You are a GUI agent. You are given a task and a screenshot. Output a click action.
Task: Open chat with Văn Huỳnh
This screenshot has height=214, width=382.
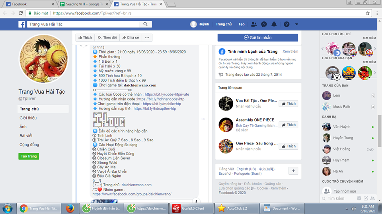pos(349,127)
